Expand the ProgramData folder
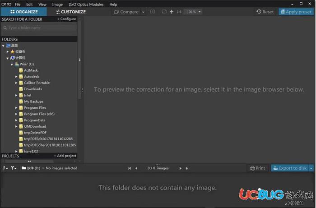 pyautogui.click(x=16, y=120)
